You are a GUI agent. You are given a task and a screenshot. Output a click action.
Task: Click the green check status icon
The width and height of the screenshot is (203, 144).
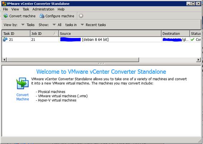[193, 39]
